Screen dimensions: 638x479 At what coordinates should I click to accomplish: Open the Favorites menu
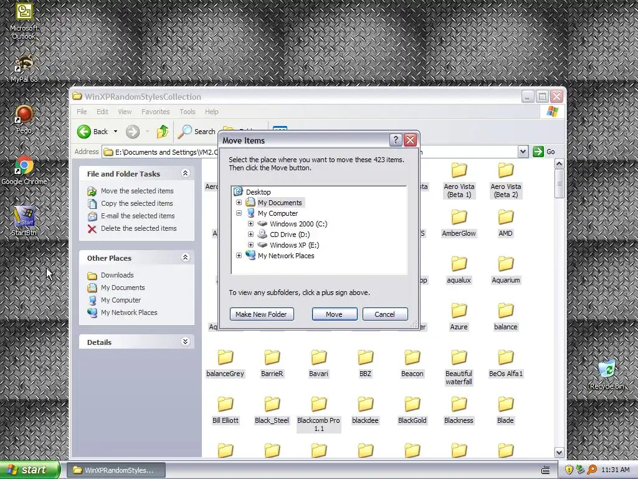point(155,112)
